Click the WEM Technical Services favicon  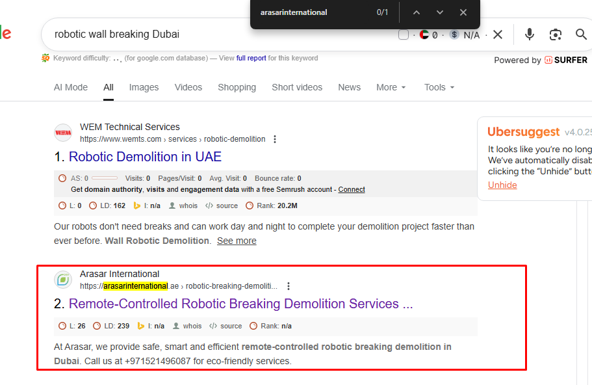point(63,133)
